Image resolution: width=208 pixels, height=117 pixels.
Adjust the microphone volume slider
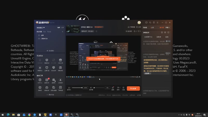tap(77, 88)
